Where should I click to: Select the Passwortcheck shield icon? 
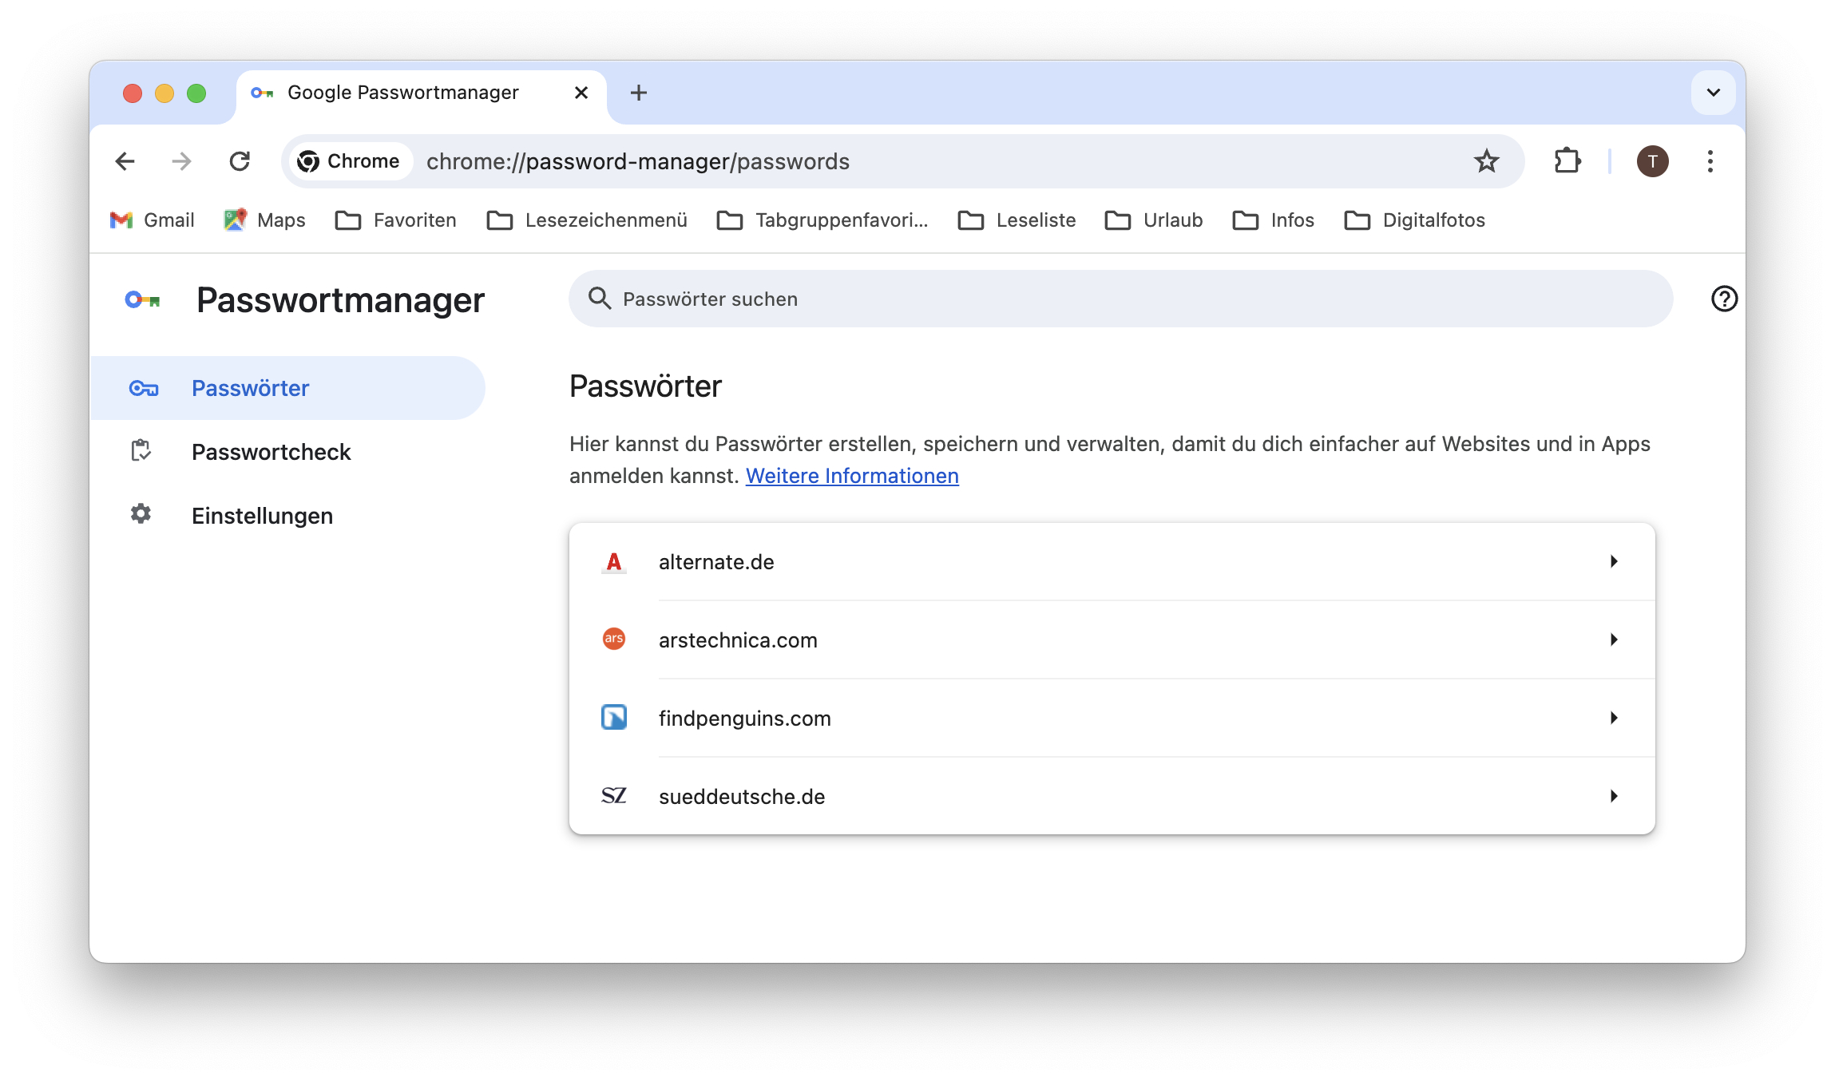[x=141, y=452]
